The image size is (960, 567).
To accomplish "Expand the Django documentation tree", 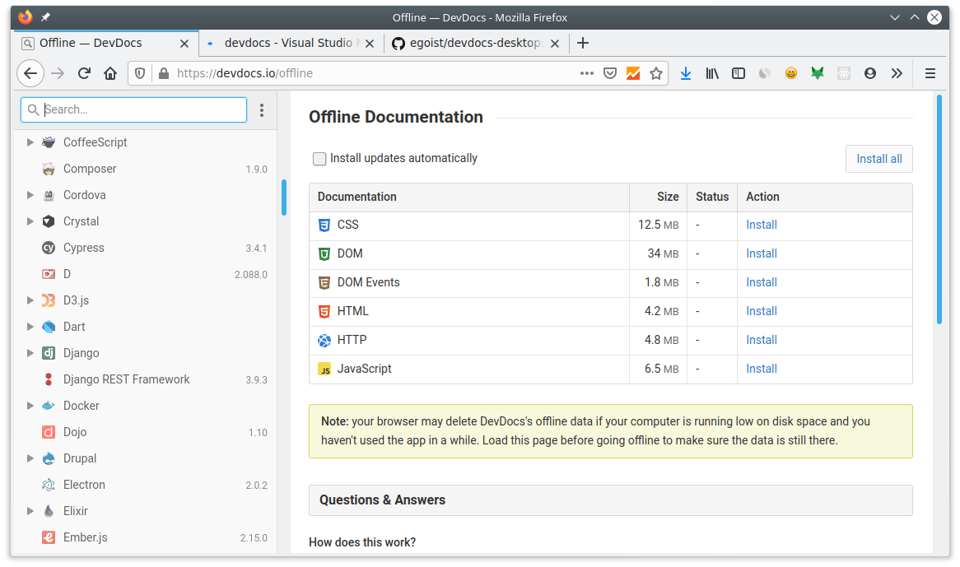I will pyautogui.click(x=30, y=353).
